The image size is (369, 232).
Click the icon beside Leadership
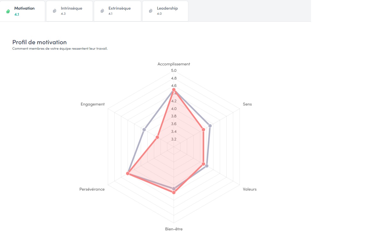click(x=151, y=11)
